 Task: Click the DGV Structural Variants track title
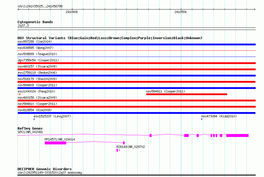pyautogui.click(x=110, y=38)
